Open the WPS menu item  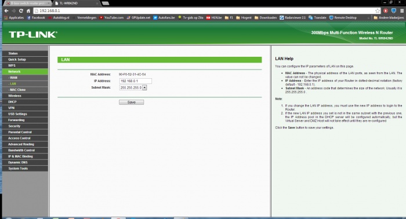[25, 65]
